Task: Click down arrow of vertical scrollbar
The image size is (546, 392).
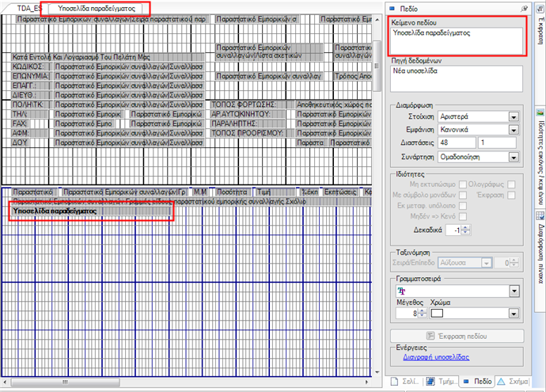Action: (x=377, y=372)
